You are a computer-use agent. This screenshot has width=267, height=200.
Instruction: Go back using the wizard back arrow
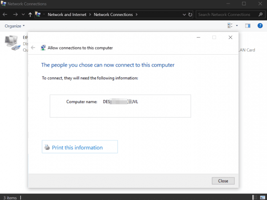(x=33, y=48)
